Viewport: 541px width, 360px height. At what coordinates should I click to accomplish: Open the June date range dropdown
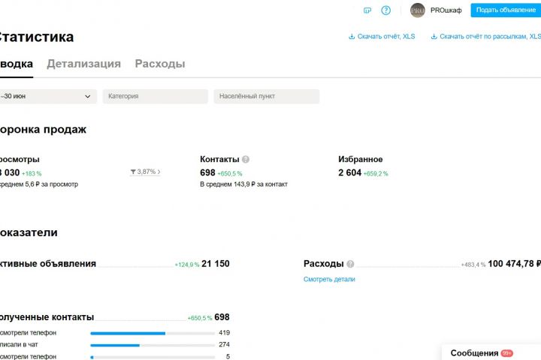(48, 97)
